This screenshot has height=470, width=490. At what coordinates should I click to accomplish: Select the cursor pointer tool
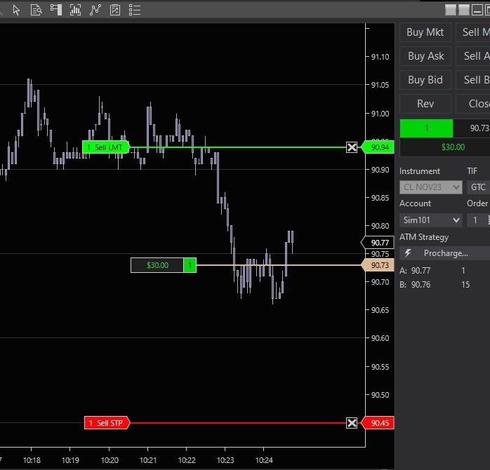coord(16,10)
